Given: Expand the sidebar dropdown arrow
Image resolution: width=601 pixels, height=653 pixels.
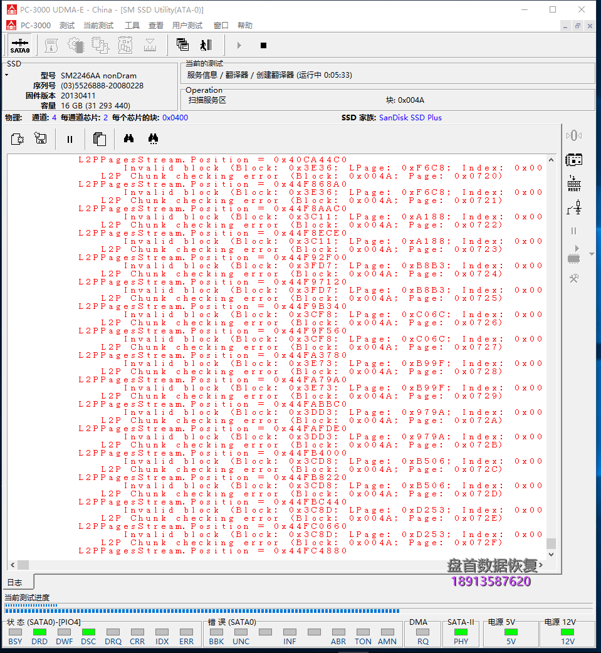Looking at the screenshot, I should point(592,254).
